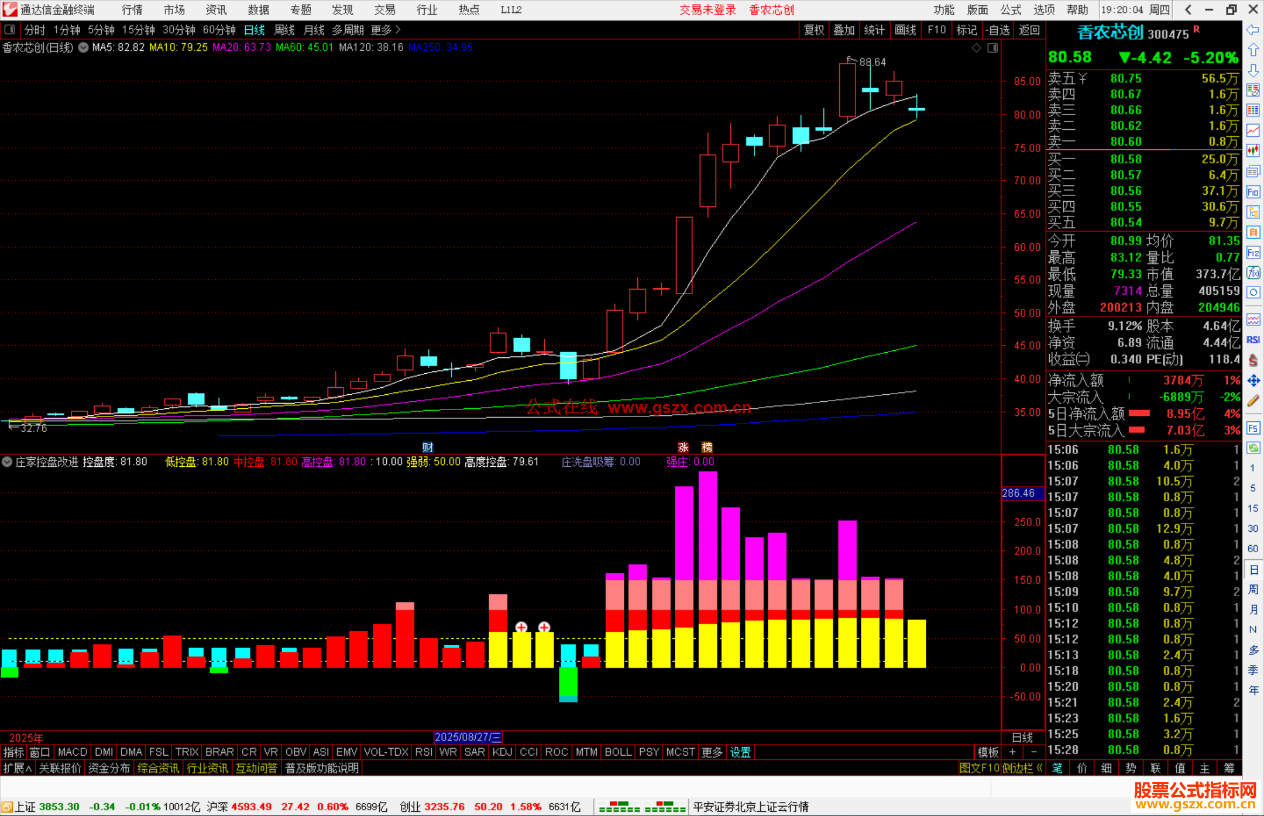1264x816 pixels.
Task: Open the f(x) formula icon in sidebar
Action: coord(1253,273)
